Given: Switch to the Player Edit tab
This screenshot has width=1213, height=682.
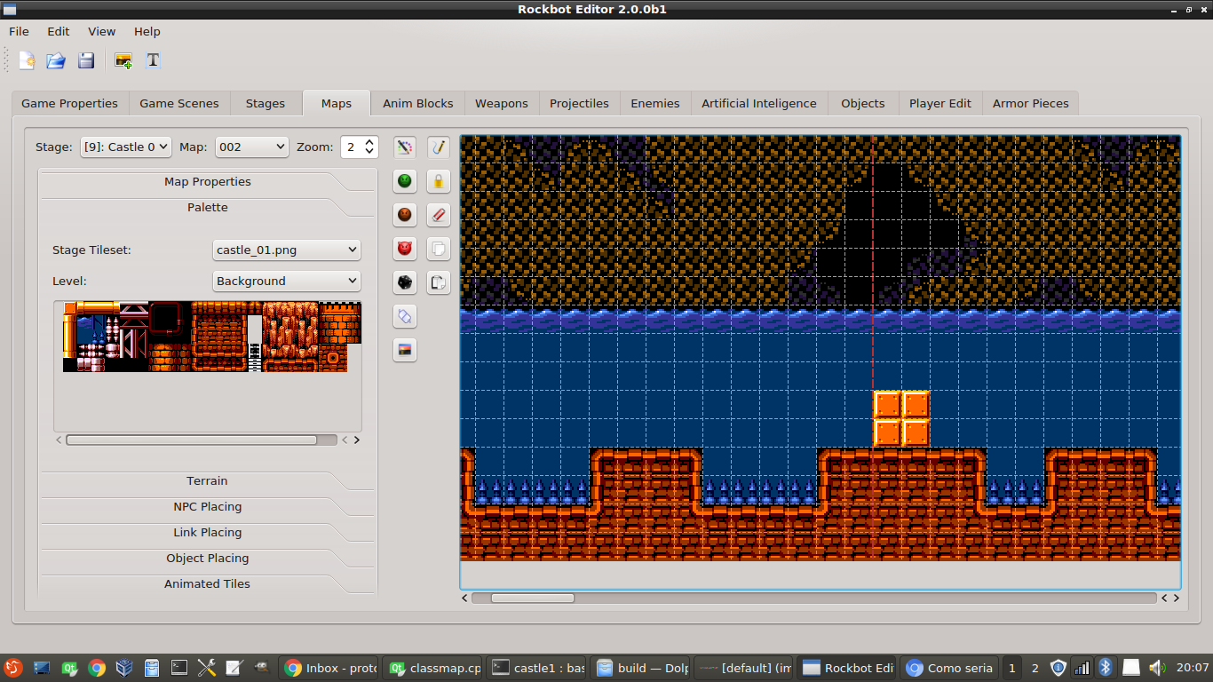Looking at the screenshot, I should point(940,103).
